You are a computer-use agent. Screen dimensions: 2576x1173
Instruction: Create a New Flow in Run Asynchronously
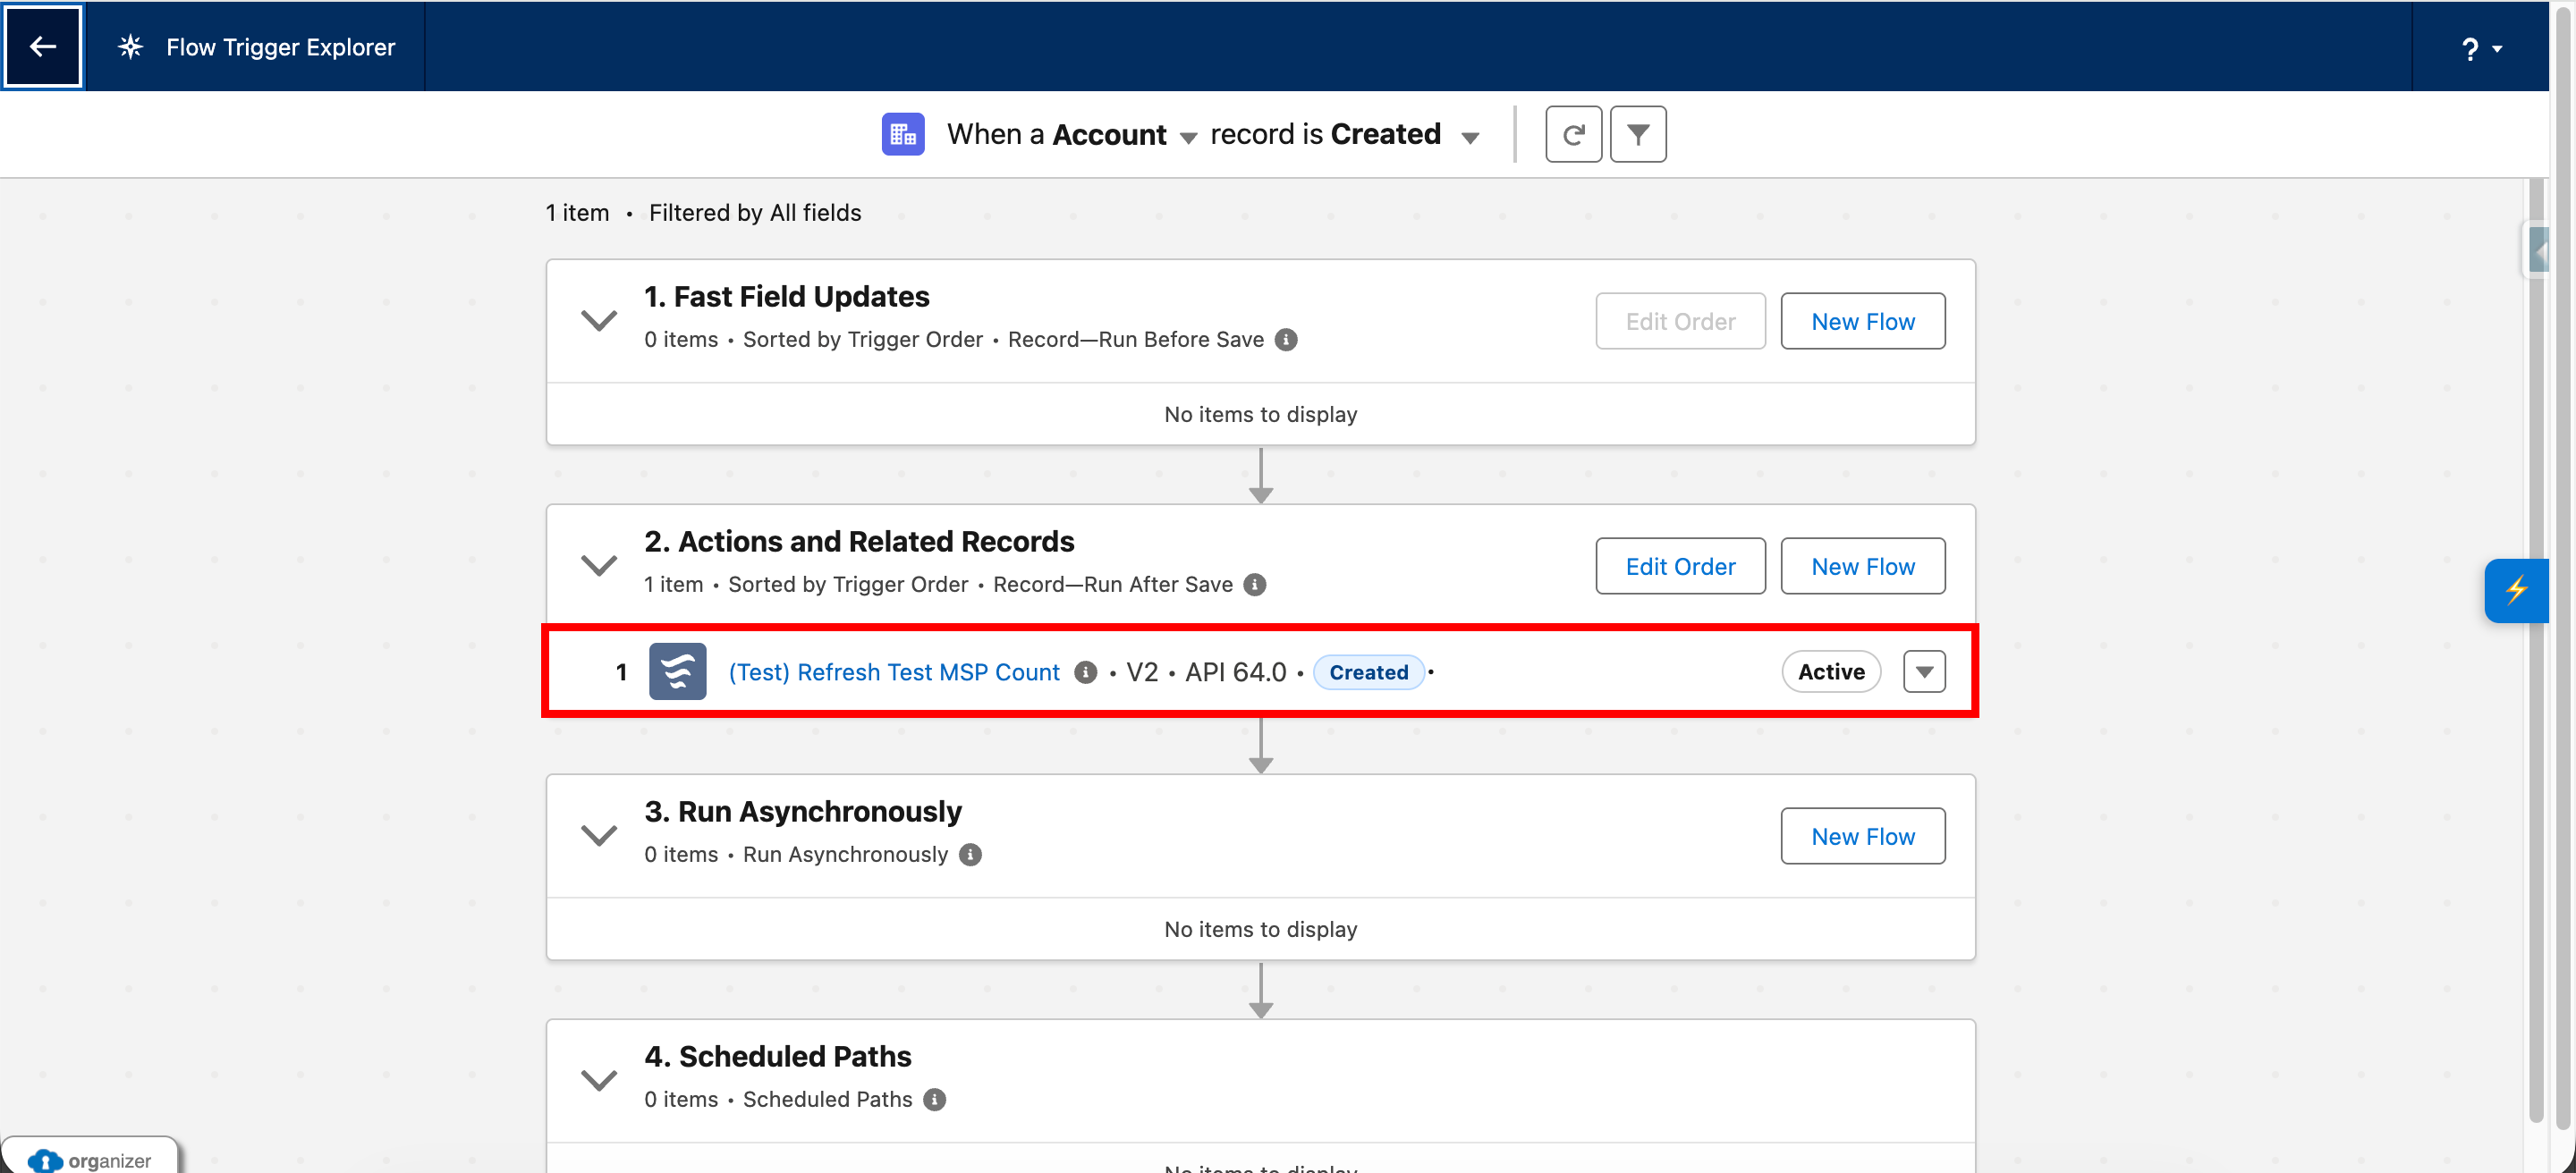[x=1862, y=835]
